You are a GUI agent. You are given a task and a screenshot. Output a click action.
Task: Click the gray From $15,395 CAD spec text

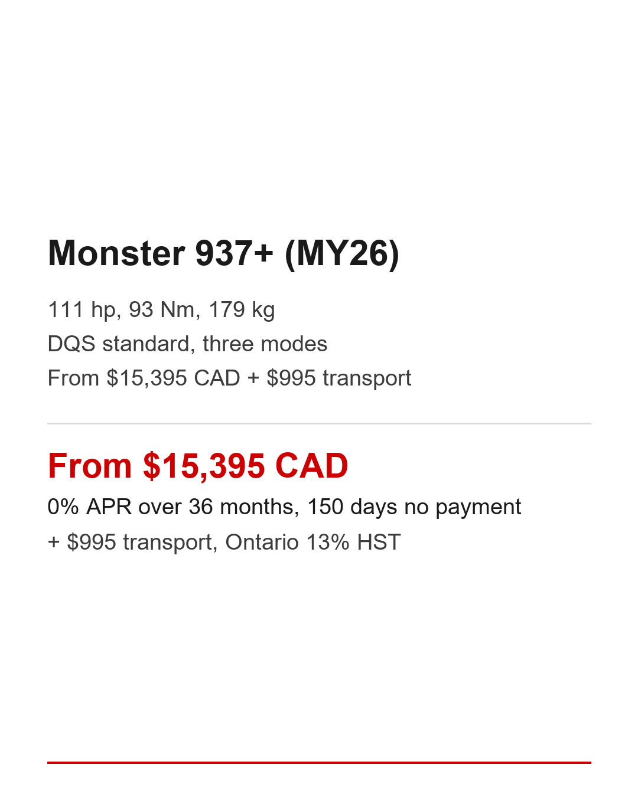coord(144,378)
